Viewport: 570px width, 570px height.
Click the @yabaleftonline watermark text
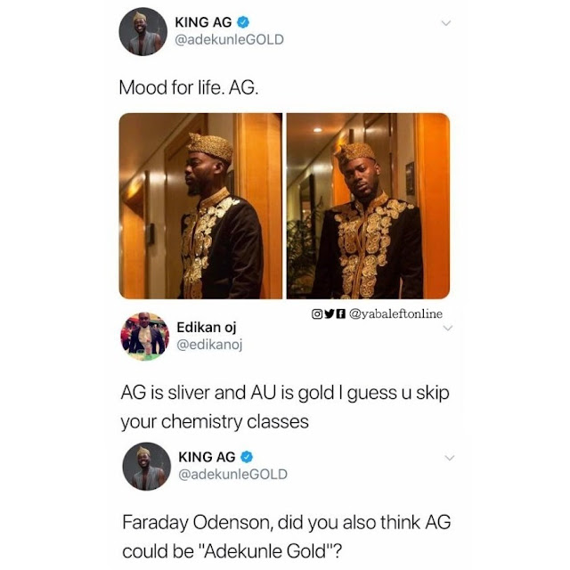click(395, 313)
